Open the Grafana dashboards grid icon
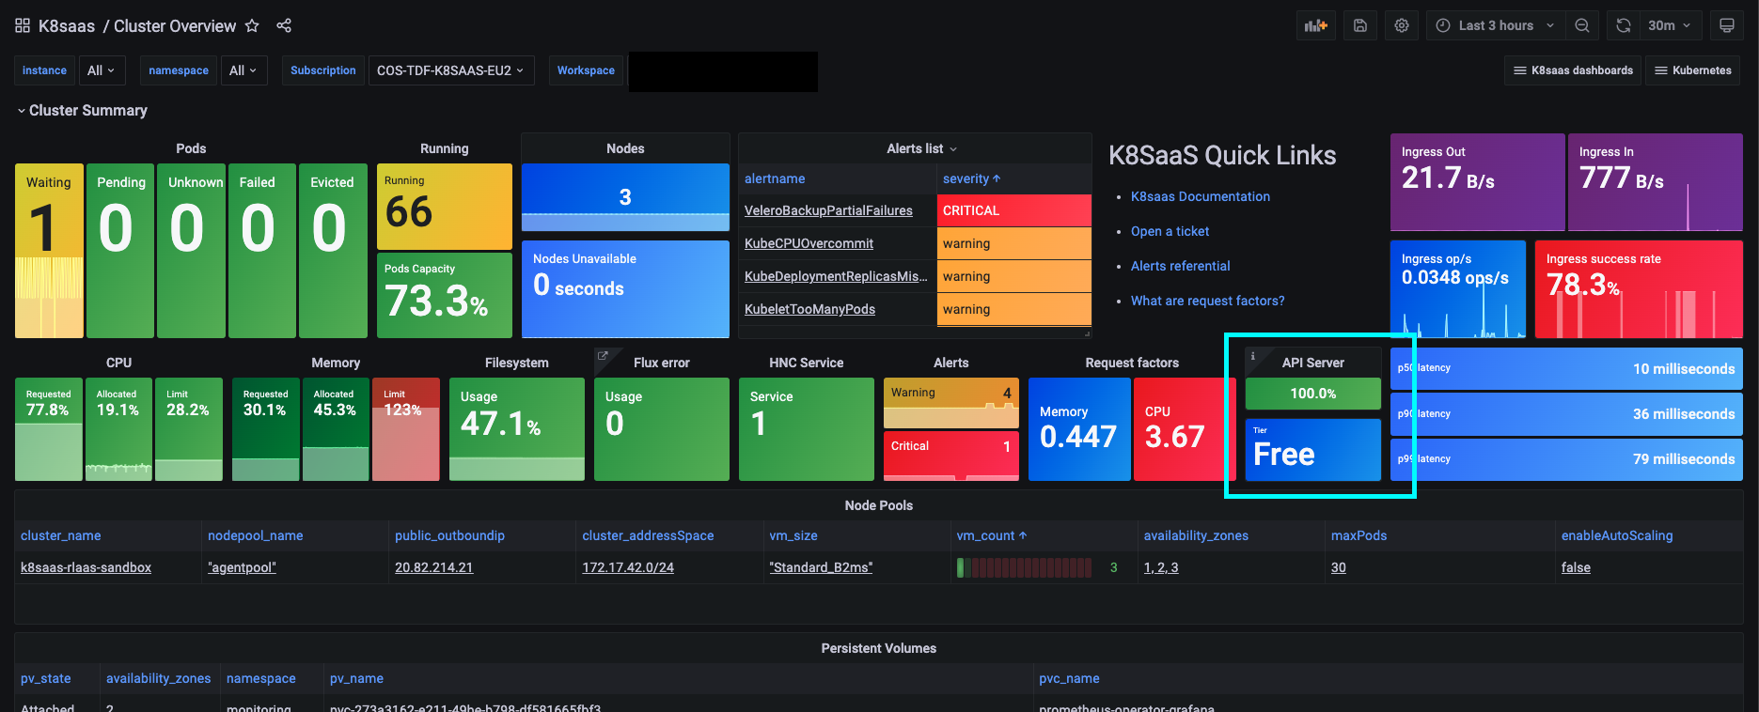 23,25
